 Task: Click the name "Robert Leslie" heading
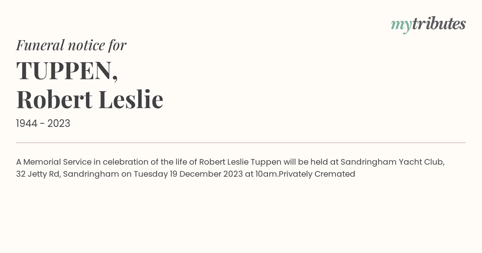click(x=90, y=99)
